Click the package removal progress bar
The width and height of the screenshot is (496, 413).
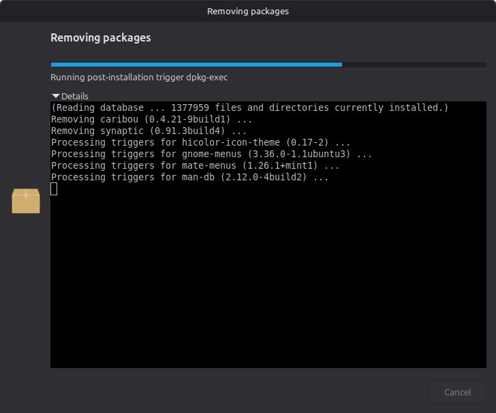pyautogui.click(x=268, y=65)
